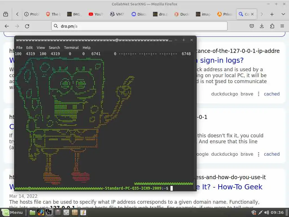
Task: Click 'brave' engine on second result
Action: pos(247,154)
